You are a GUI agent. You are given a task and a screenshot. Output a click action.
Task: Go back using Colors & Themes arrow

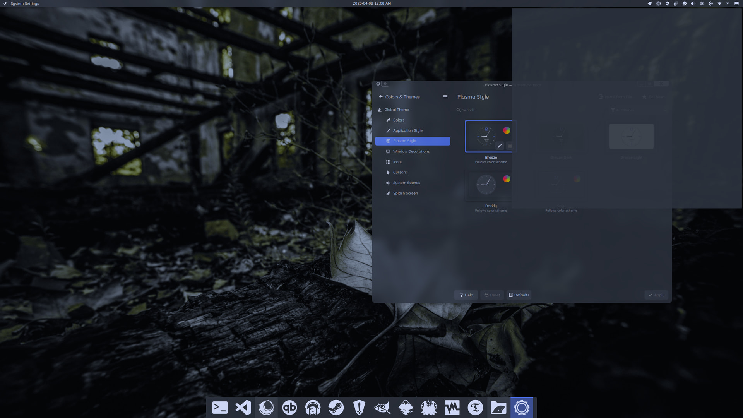coord(381,97)
